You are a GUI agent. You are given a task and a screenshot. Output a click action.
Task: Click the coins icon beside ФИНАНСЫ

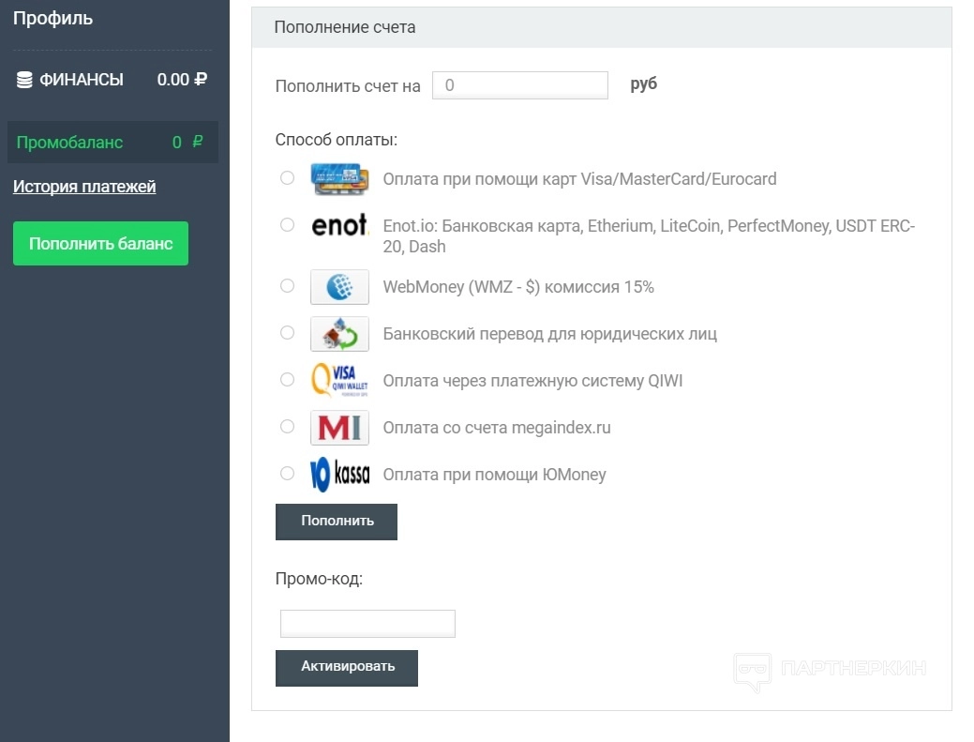tap(24, 81)
